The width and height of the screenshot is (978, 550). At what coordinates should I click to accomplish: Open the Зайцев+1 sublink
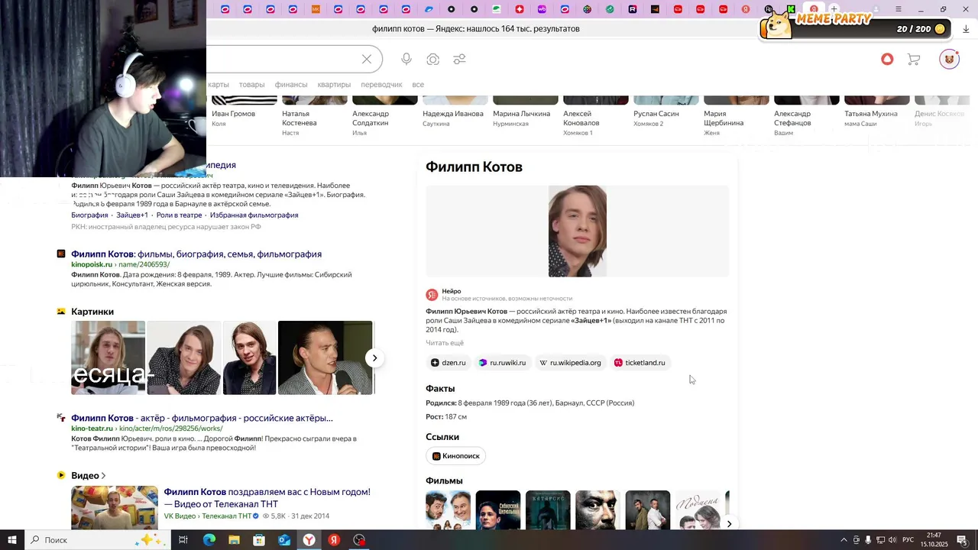click(x=132, y=215)
